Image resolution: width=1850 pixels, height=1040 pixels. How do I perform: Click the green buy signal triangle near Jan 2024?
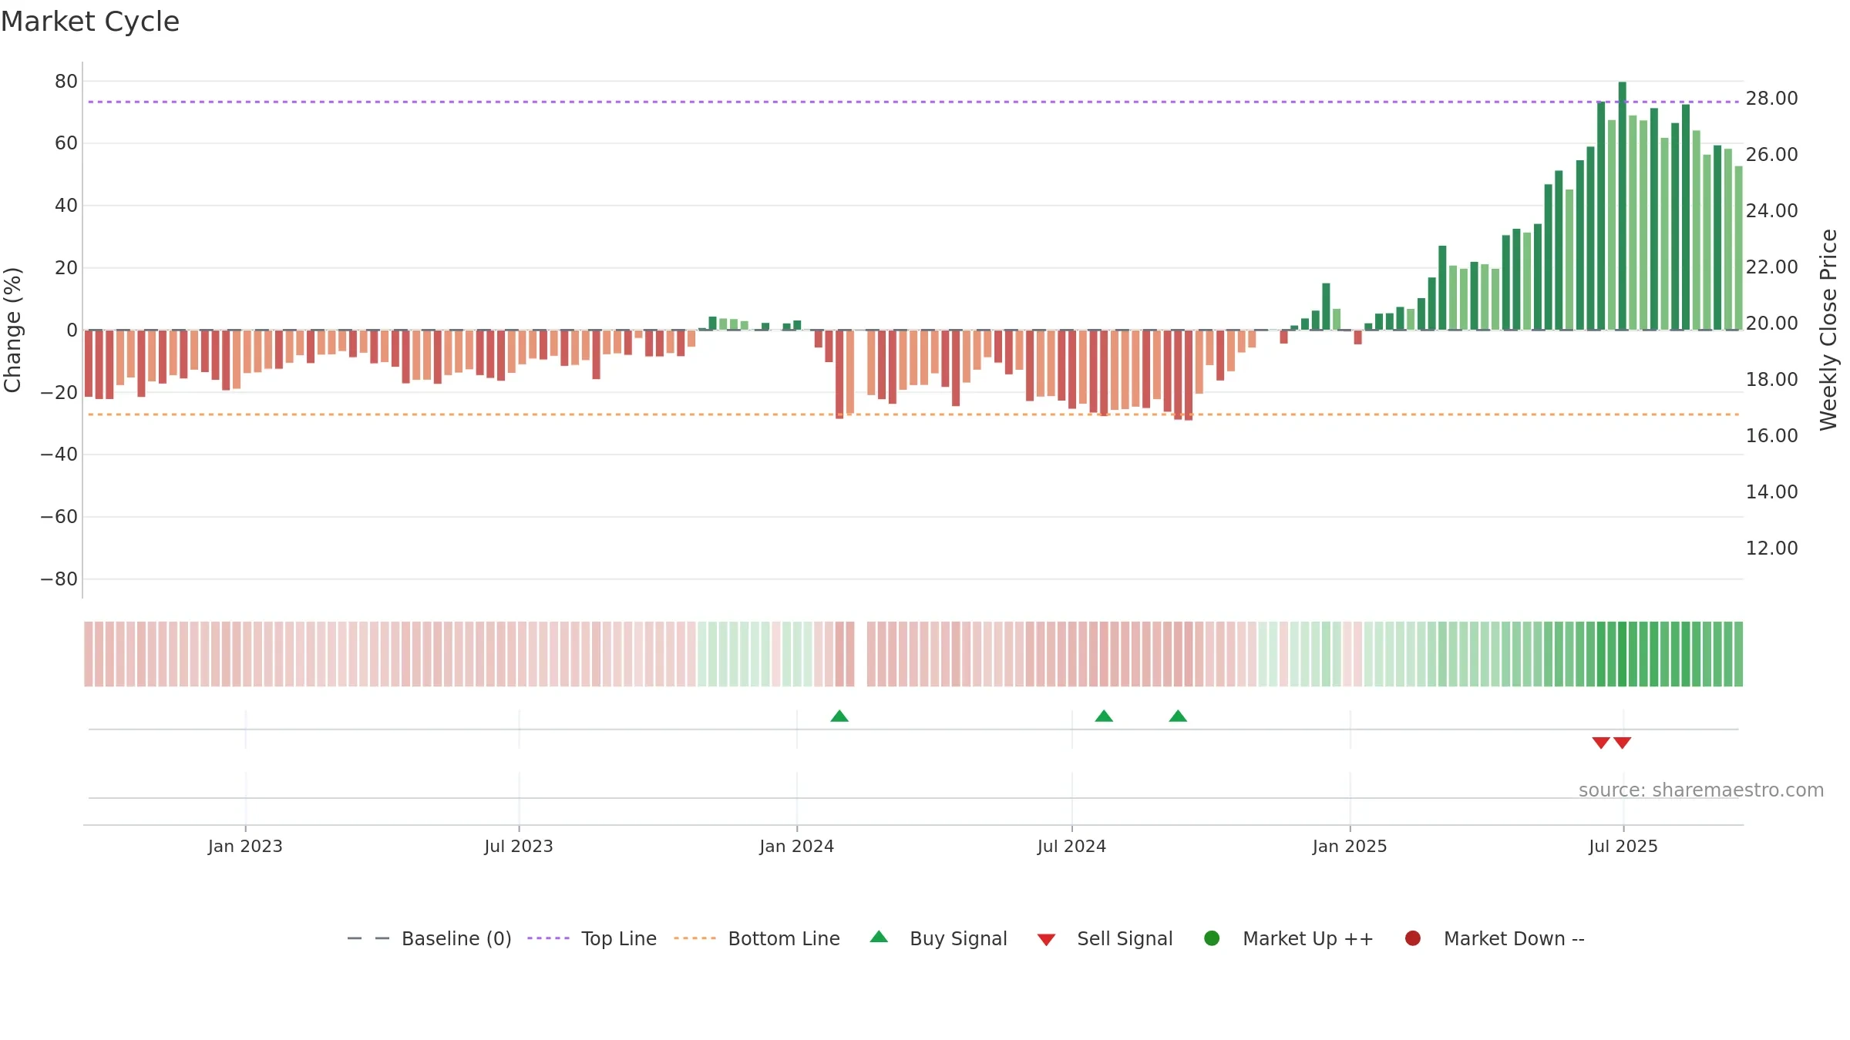pyautogui.click(x=839, y=716)
